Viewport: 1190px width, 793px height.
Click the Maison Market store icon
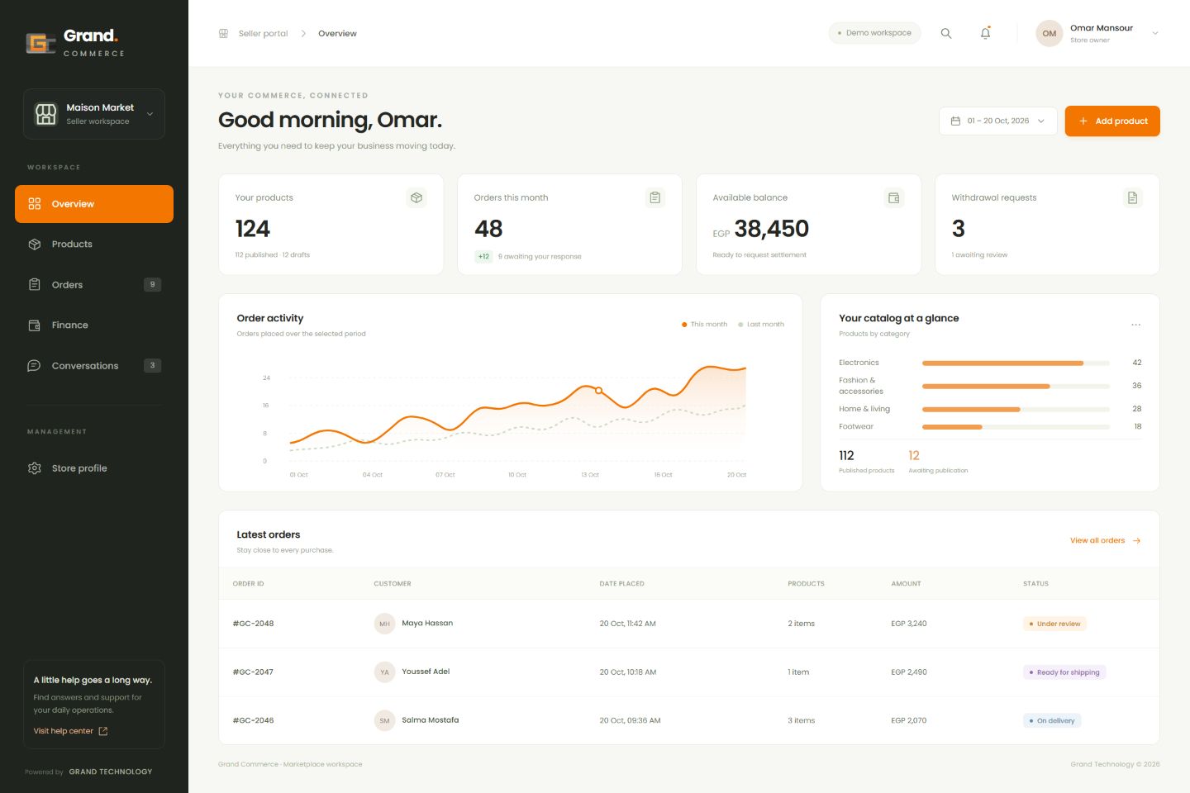tap(46, 114)
